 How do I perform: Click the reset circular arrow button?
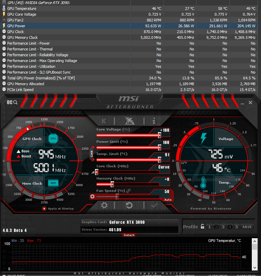point(129,205)
